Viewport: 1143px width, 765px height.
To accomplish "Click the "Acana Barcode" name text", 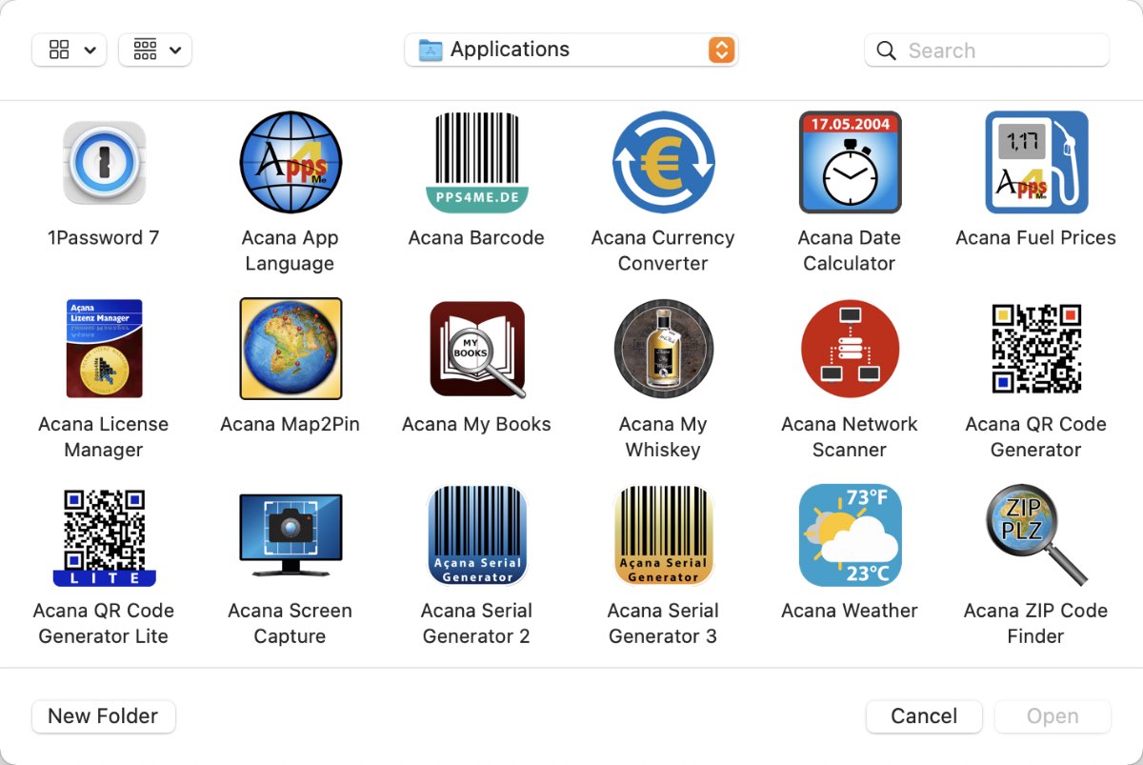I will 476,238.
